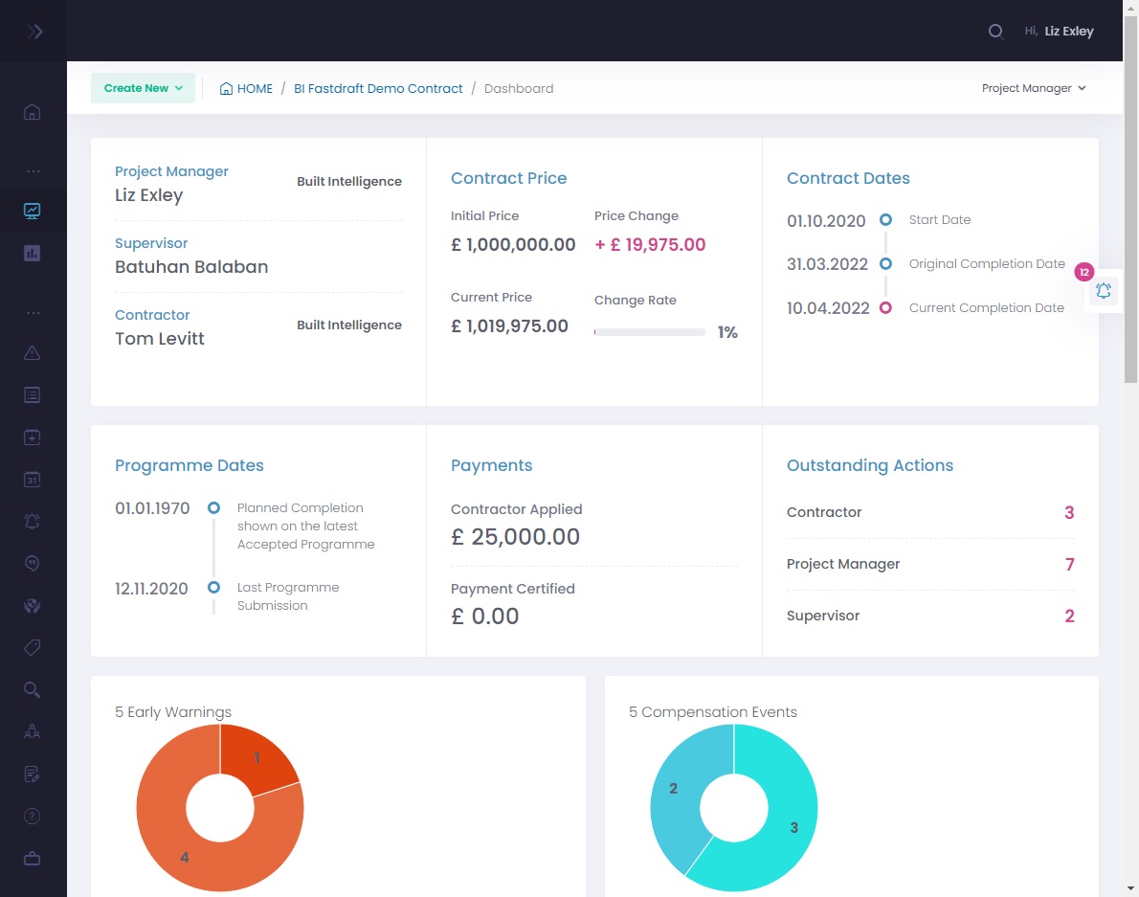Navigate to HOME in the breadcrumb
1139x897 pixels.
coord(254,87)
